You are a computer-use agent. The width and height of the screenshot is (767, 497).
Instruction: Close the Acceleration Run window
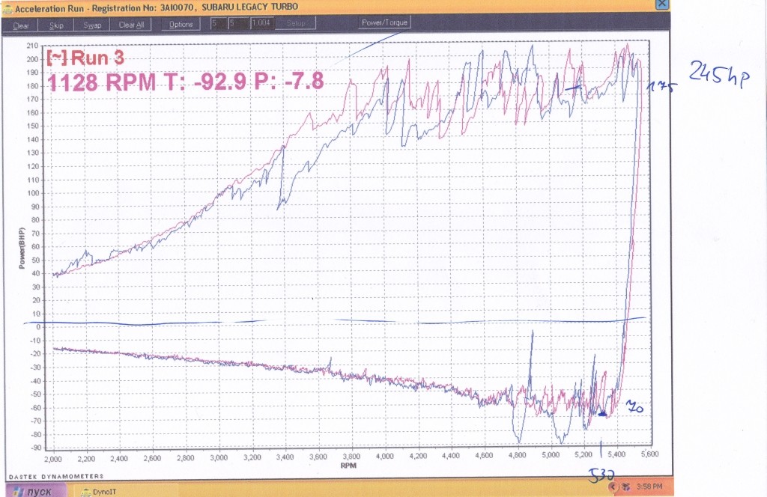pyautogui.click(x=661, y=4)
